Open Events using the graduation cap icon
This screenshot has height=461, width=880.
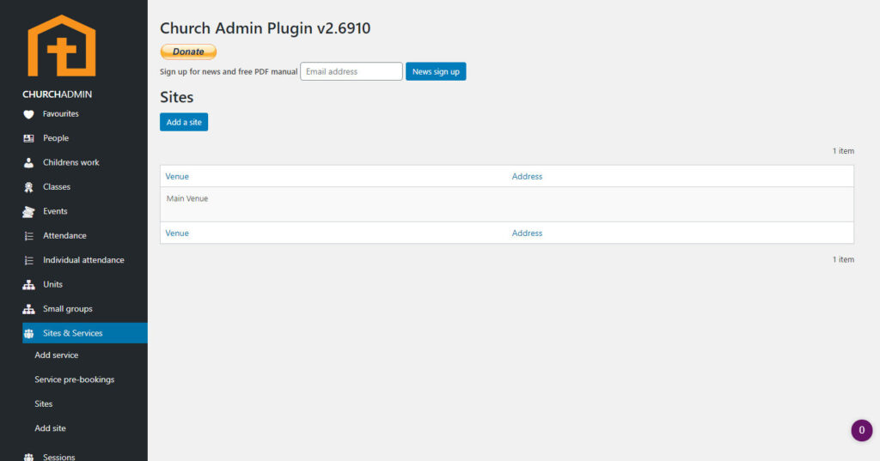pos(28,211)
